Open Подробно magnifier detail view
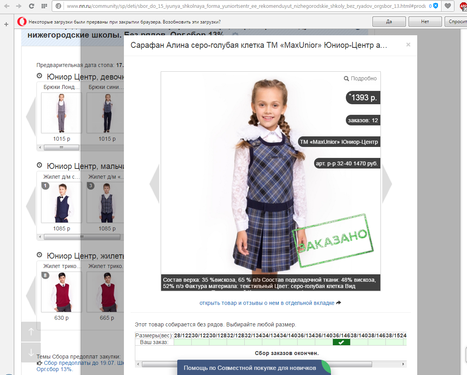 [x=360, y=79]
